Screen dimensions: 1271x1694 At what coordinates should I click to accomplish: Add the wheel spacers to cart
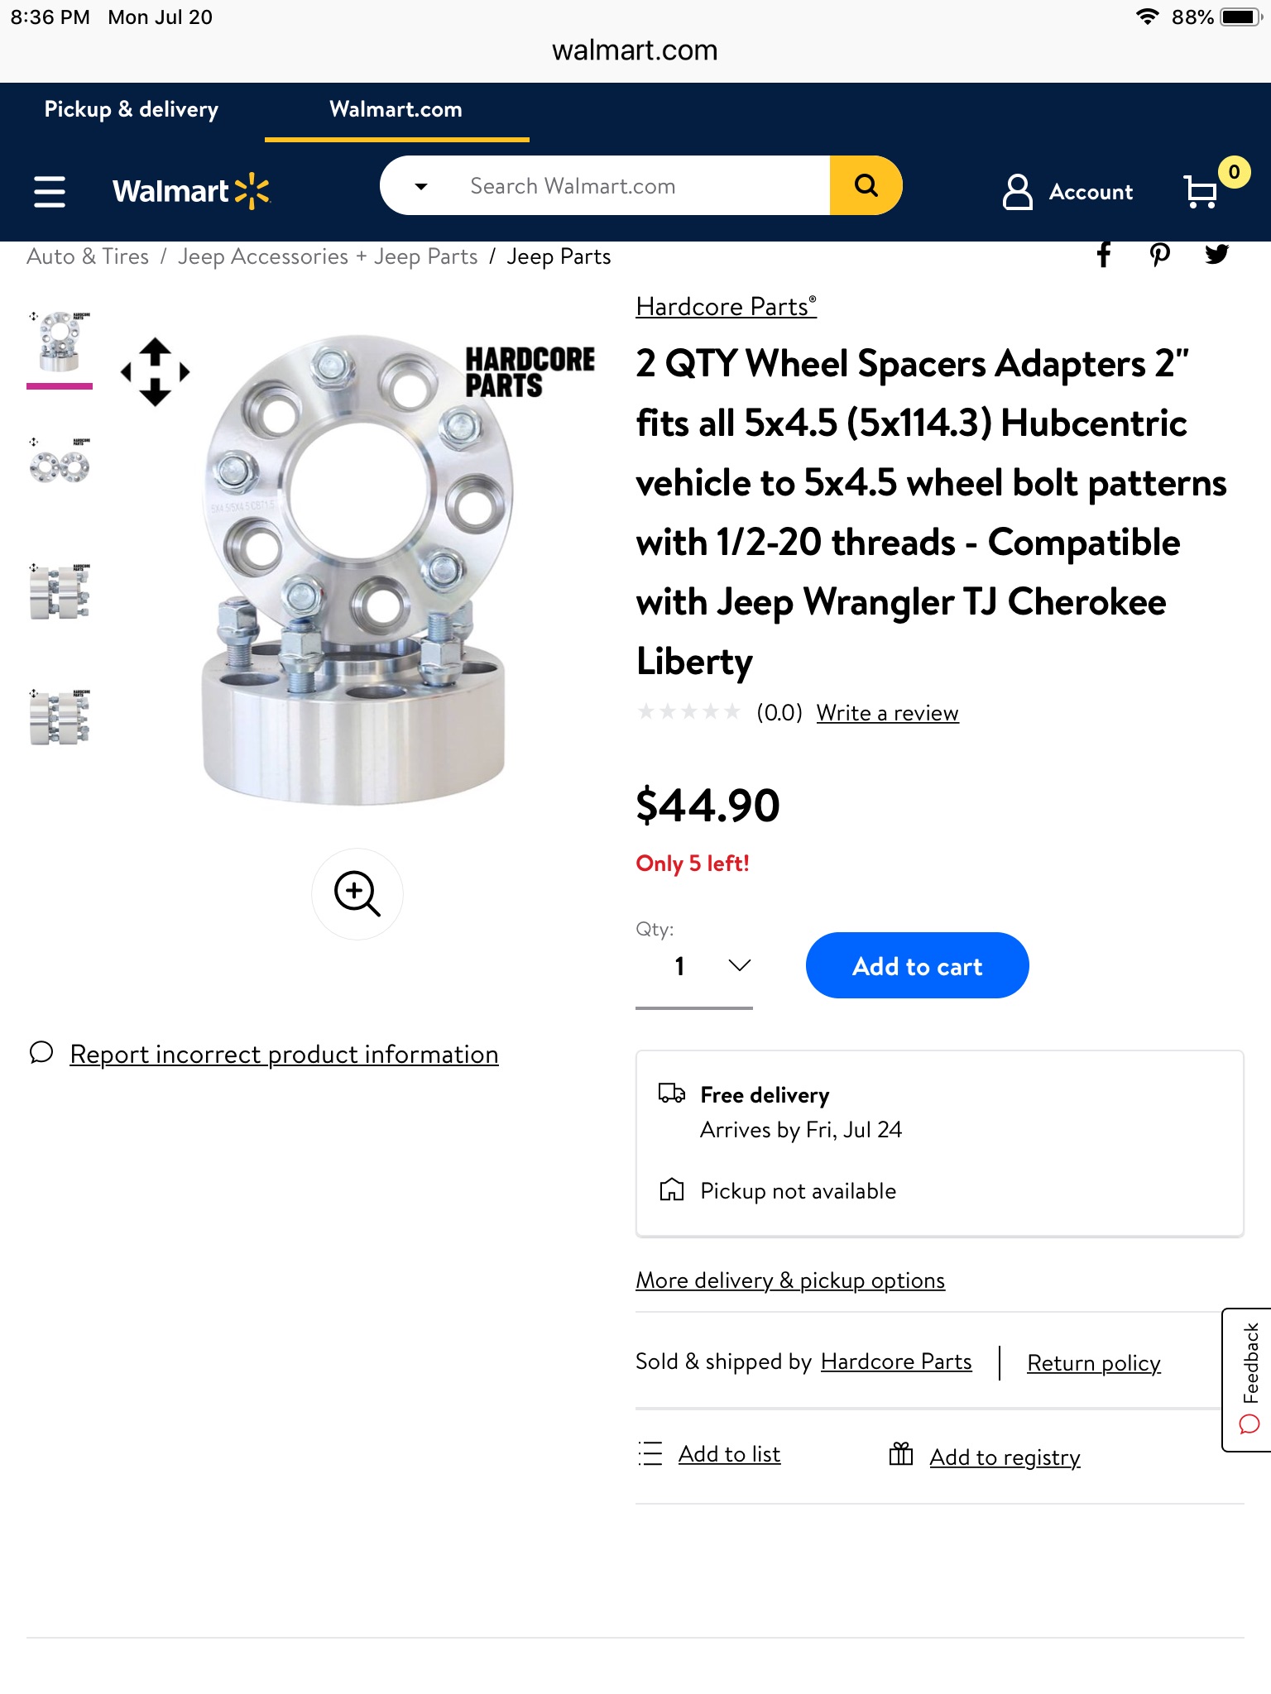point(917,965)
